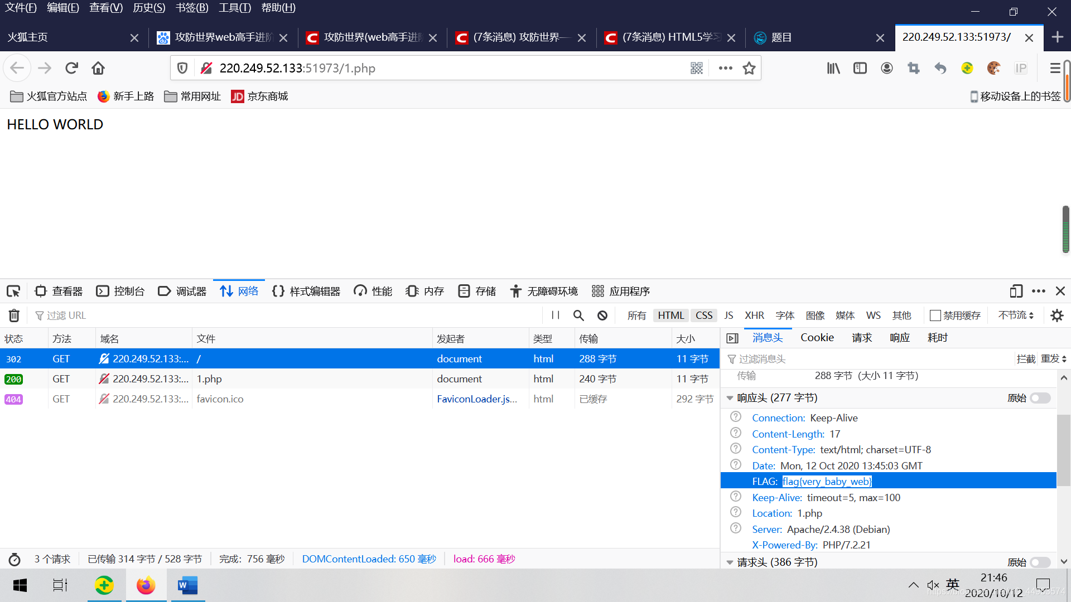Collapse the 请求头 request headers section

click(730, 562)
